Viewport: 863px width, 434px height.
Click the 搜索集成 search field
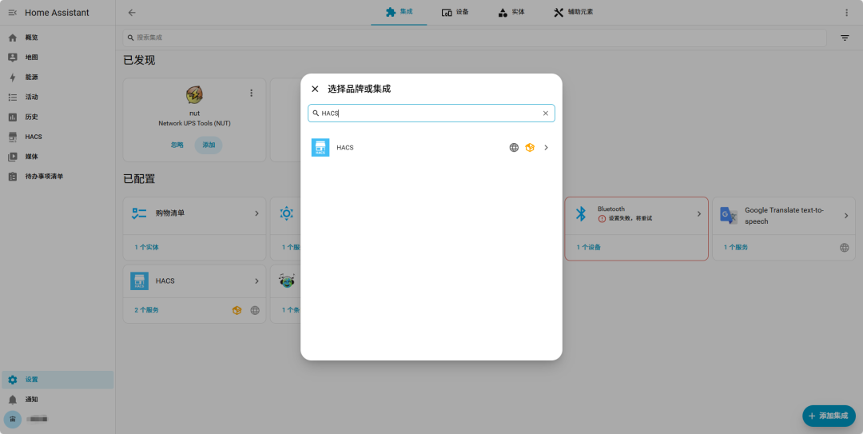coord(475,38)
